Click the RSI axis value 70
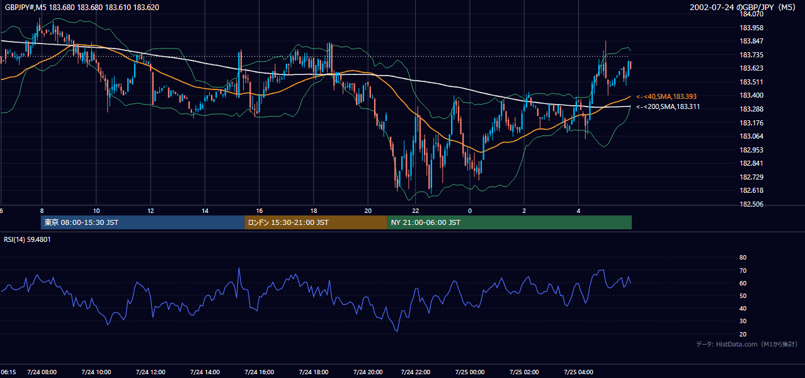The height and width of the screenshot is (378, 805). pos(743,270)
